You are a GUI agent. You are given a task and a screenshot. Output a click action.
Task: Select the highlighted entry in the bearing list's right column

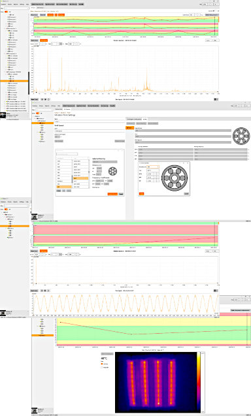click(81, 178)
